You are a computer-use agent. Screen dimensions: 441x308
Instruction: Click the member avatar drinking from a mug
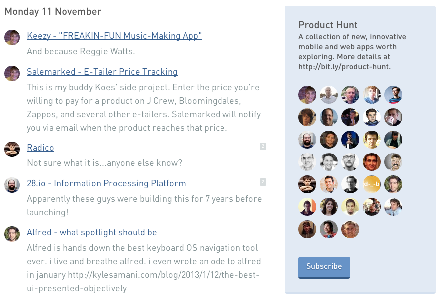[x=393, y=117]
